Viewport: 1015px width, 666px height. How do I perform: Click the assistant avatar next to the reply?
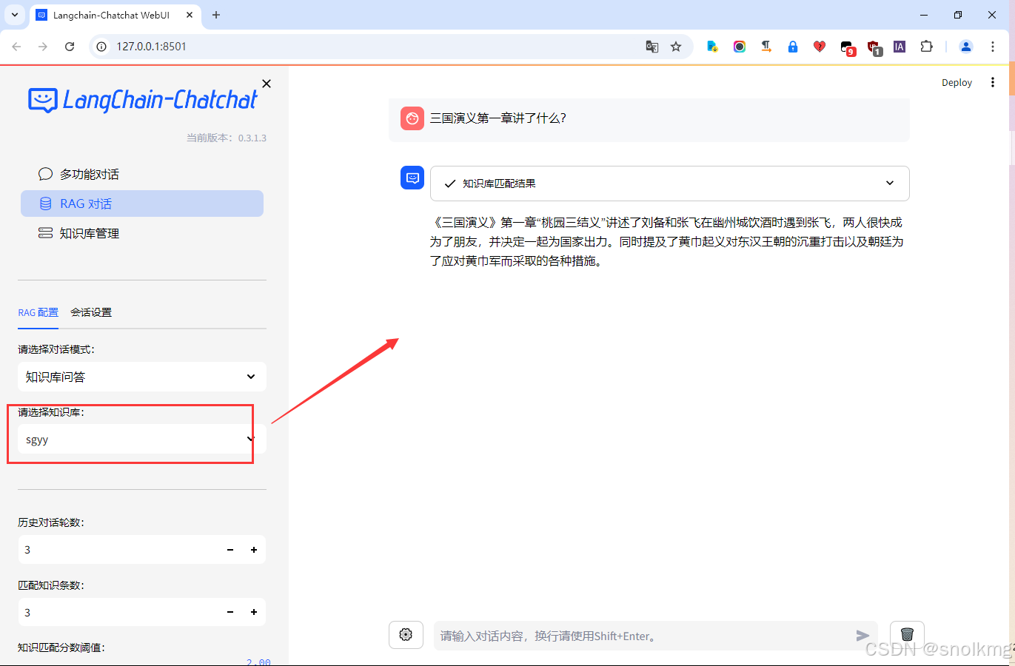pos(412,178)
